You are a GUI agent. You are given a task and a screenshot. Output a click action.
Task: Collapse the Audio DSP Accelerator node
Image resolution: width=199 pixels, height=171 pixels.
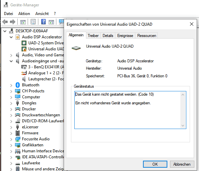click(x=11, y=37)
